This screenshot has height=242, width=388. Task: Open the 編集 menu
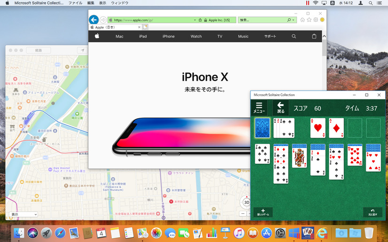coord(91,3)
